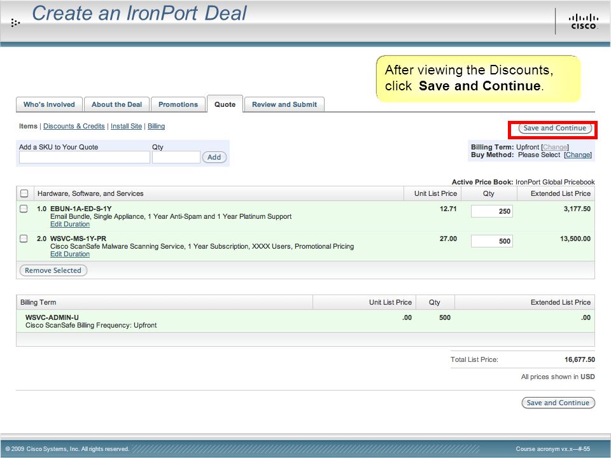This screenshot has width=611, height=458.
Task: Open the Review and Submit tab
Action: pos(284,104)
